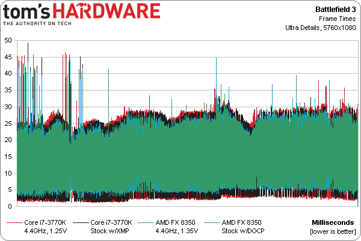The width and height of the screenshot is (361, 241).
Task: Click the blue legend line for FX 8350 4.4GHz
Action: tap(146, 222)
